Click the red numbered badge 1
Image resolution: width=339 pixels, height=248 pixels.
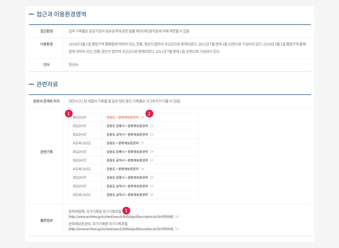tap(69, 113)
